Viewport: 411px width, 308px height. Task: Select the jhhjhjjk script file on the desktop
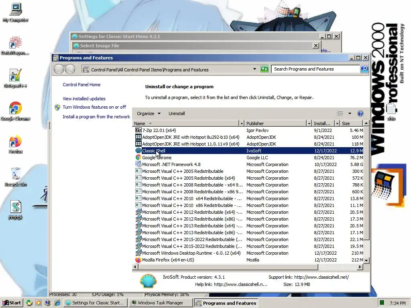pyautogui.click(x=16, y=210)
